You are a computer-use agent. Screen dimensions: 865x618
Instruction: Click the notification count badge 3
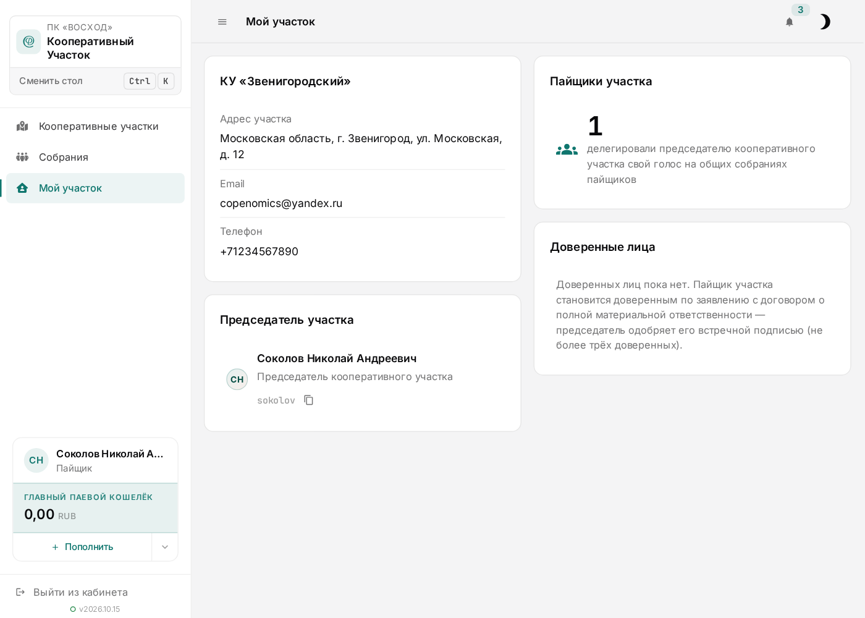point(801,10)
